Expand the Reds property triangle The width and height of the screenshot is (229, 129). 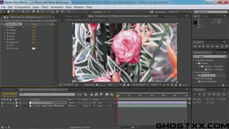click(5, 27)
